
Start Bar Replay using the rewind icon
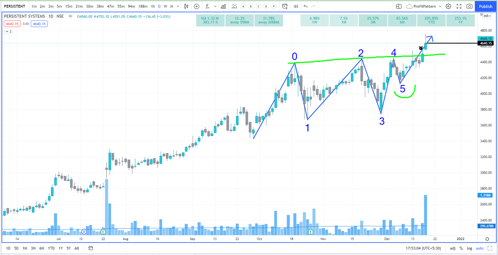[x=295, y=6]
